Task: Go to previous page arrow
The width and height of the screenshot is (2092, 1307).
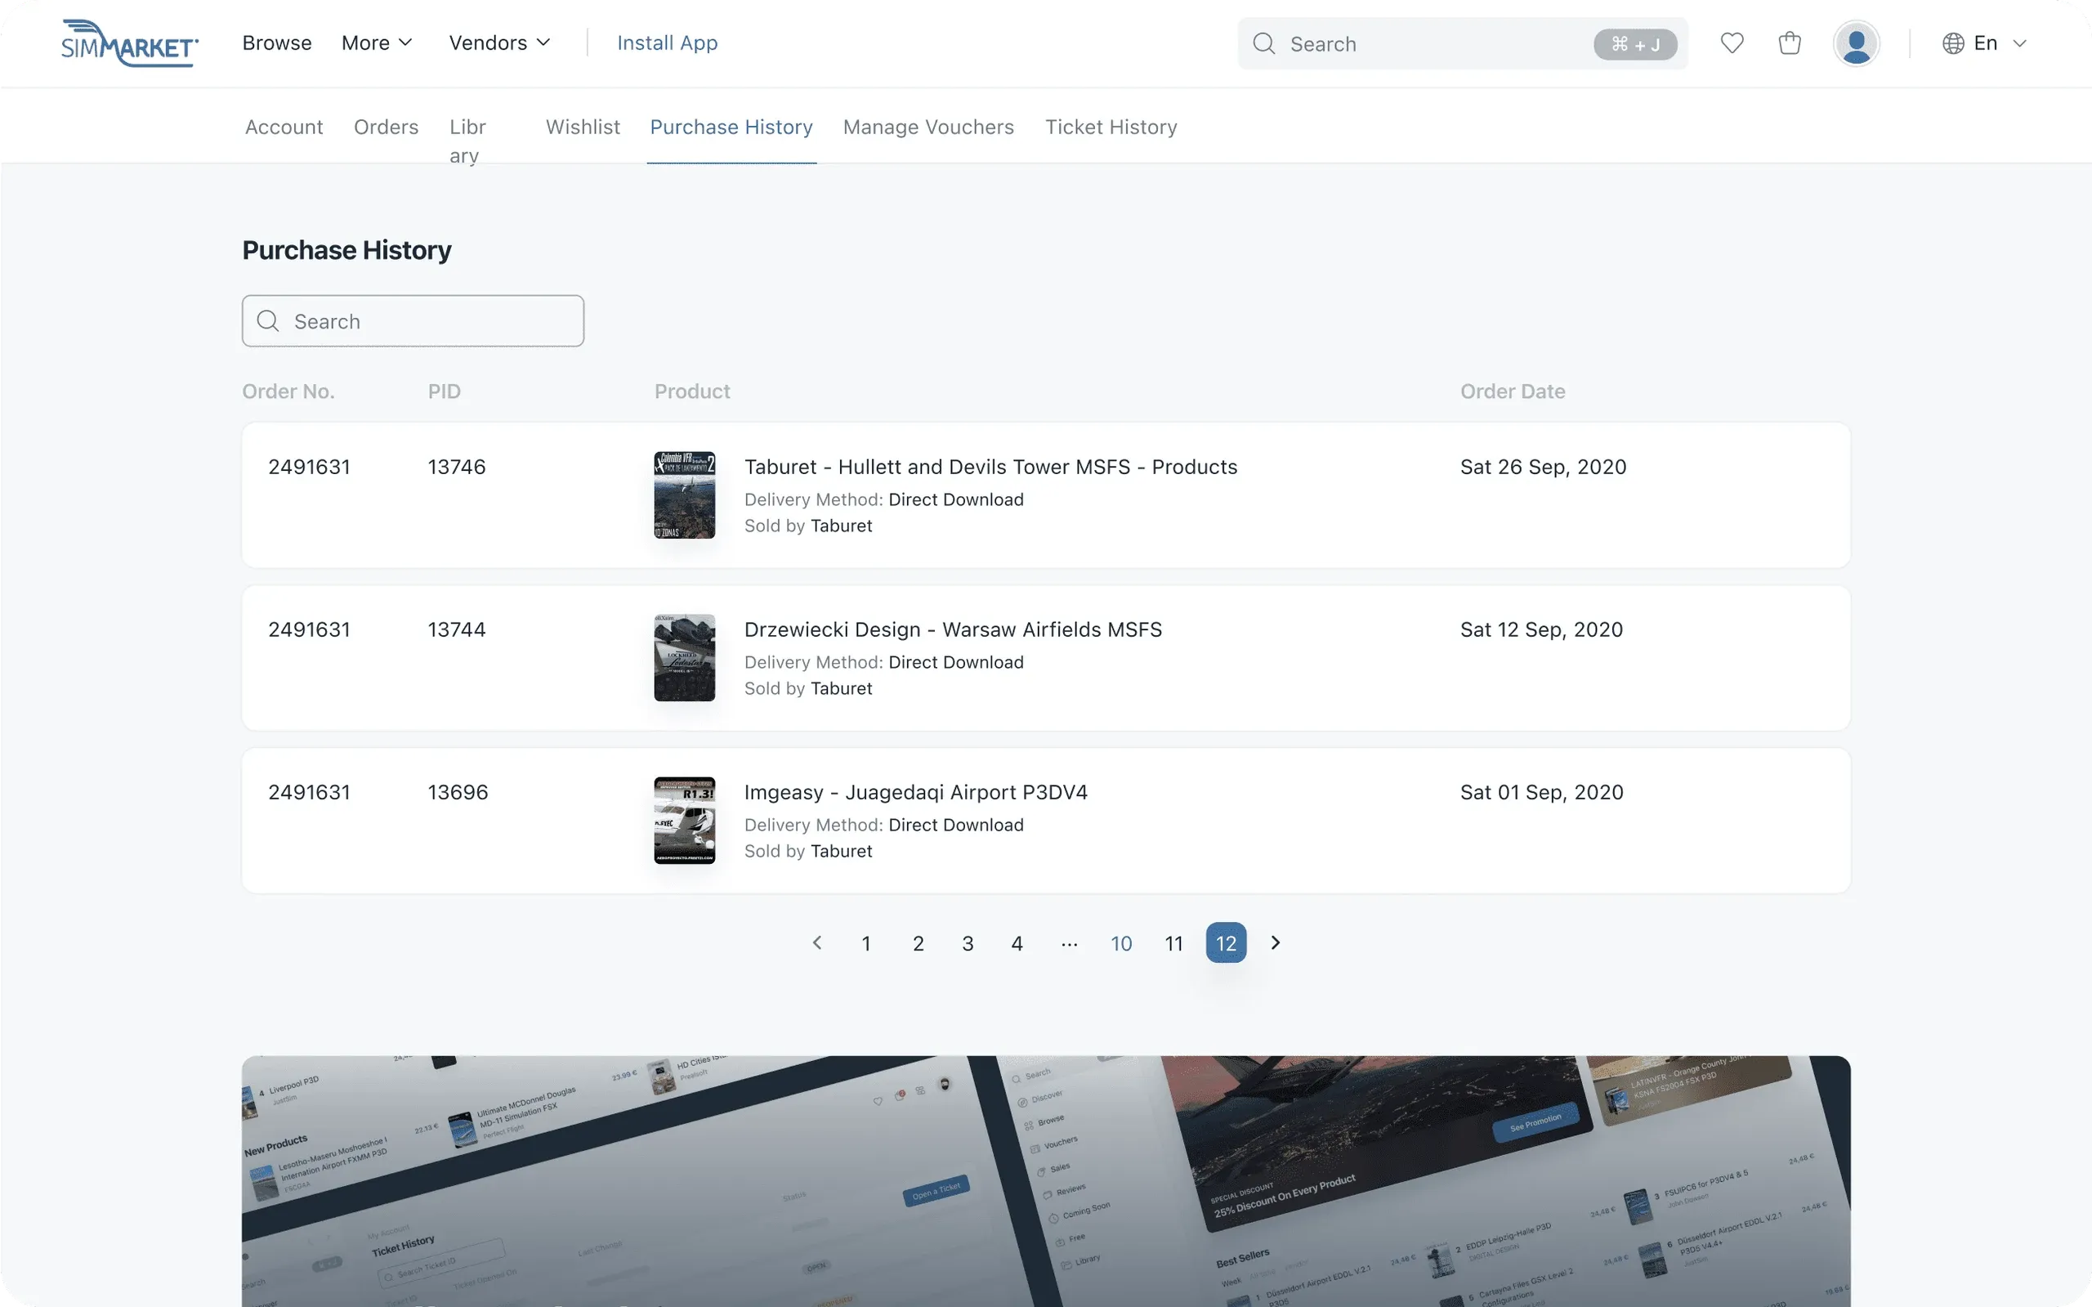Action: click(x=816, y=942)
